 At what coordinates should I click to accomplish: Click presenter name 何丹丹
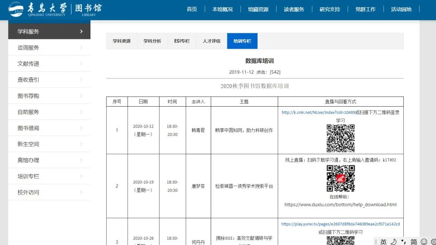198,242
